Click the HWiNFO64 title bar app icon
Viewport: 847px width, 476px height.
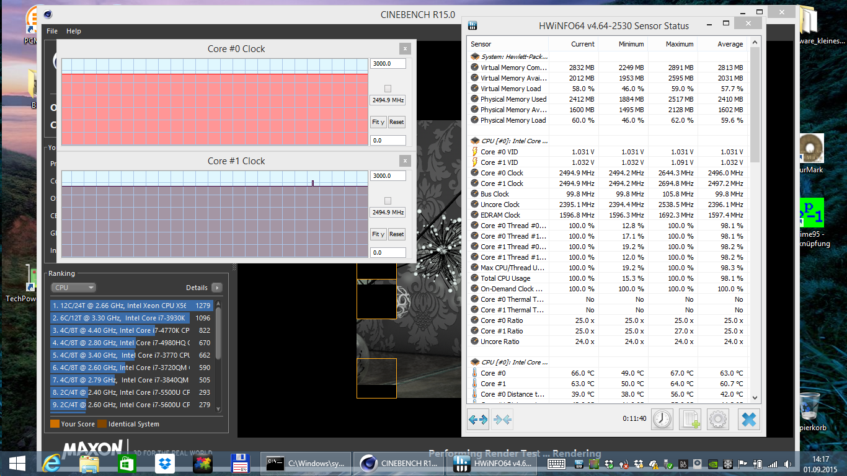pos(472,25)
